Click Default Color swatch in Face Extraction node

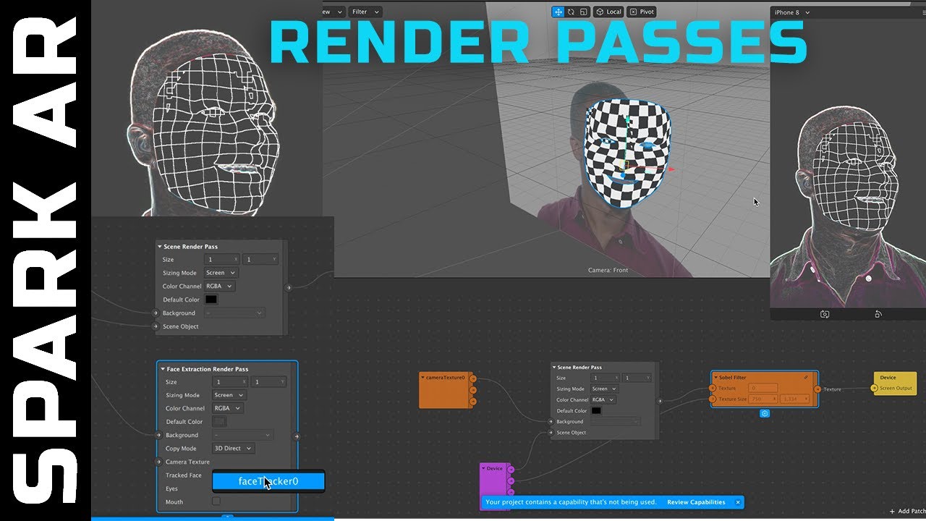pyautogui.click(x=219, y=422)
